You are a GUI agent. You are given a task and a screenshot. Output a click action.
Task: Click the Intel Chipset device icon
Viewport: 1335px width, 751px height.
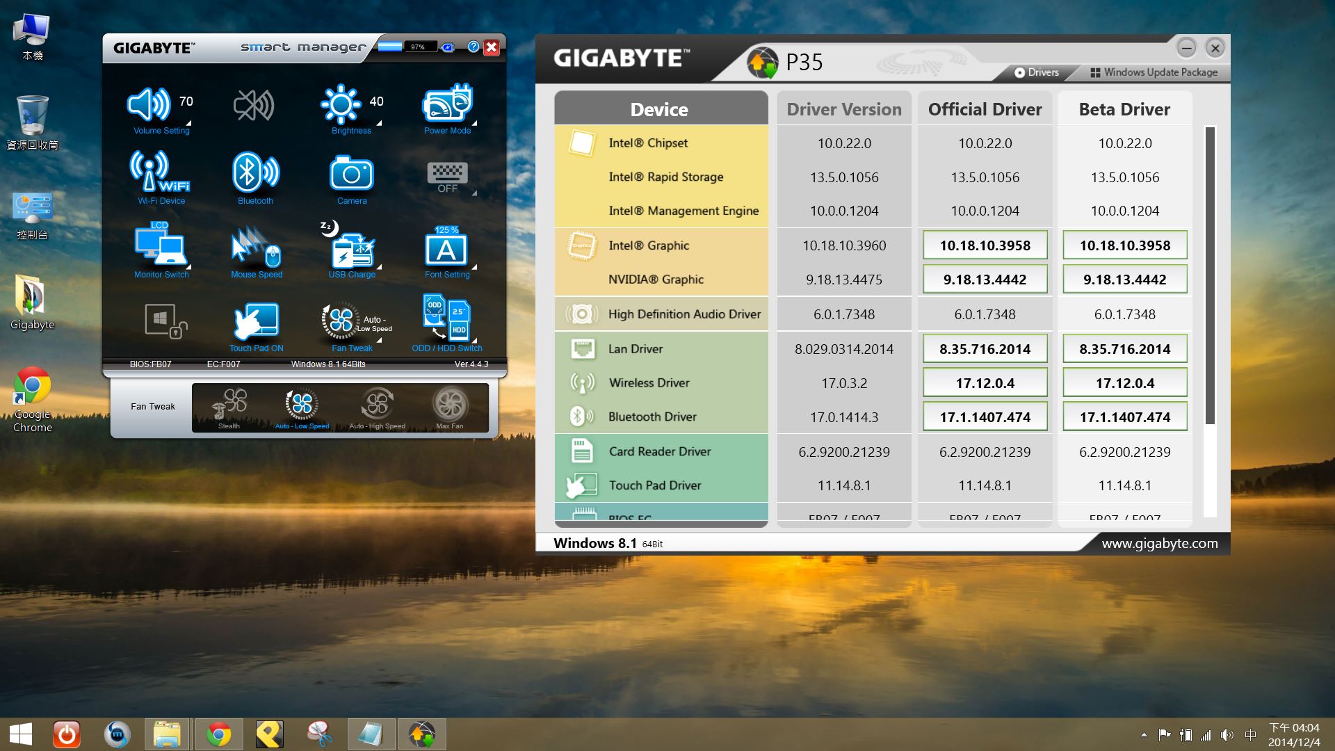coord(581,143)
